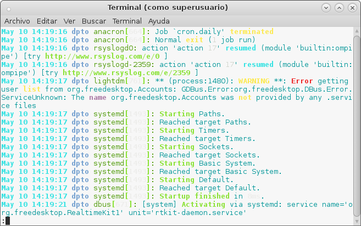Open the Buscar menu
The image size is (361, 226).
[x=94, y=21]
